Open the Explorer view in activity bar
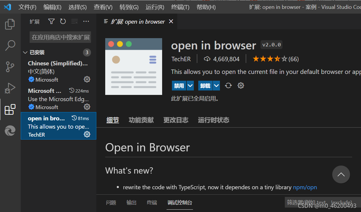Viewport: 361px width, 212px height. coord(10,24)
